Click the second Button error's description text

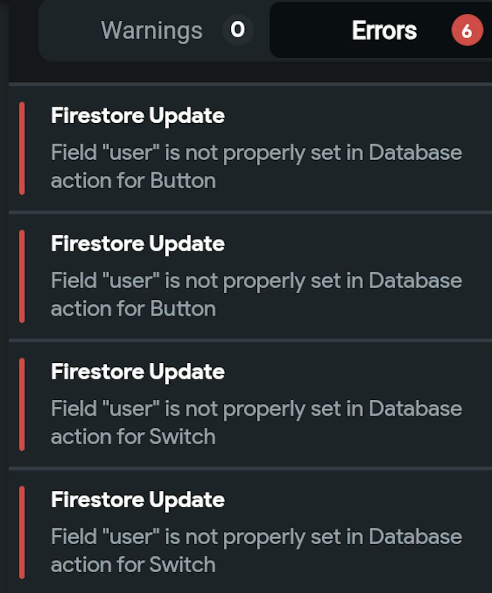click(x=256, y=295)
